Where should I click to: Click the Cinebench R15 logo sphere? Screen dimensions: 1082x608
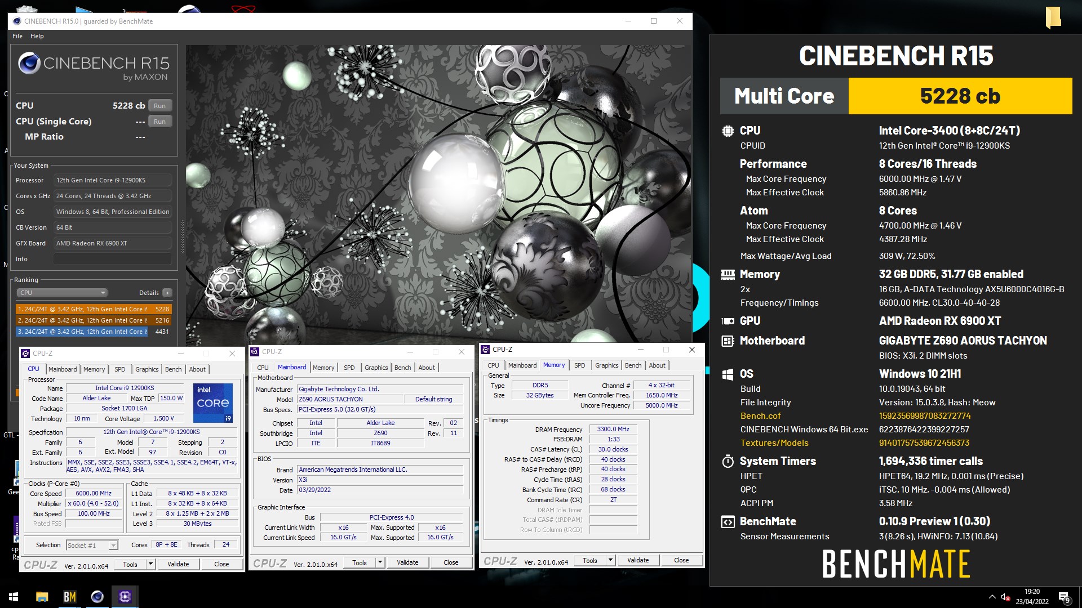click(29, 63)
